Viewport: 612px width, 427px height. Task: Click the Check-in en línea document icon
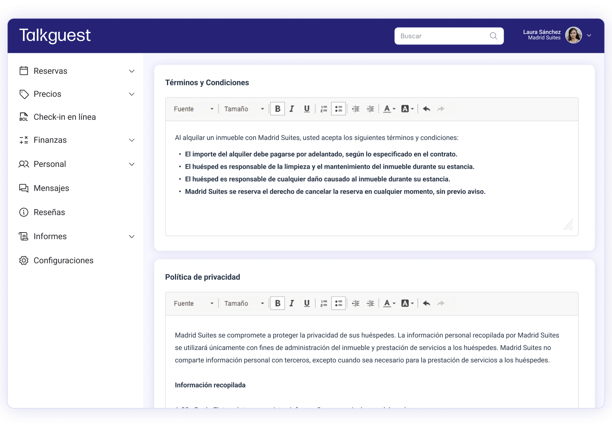click(24, 117)
